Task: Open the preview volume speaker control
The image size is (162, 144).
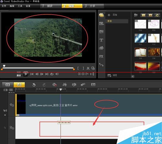Action: (57, 74)
